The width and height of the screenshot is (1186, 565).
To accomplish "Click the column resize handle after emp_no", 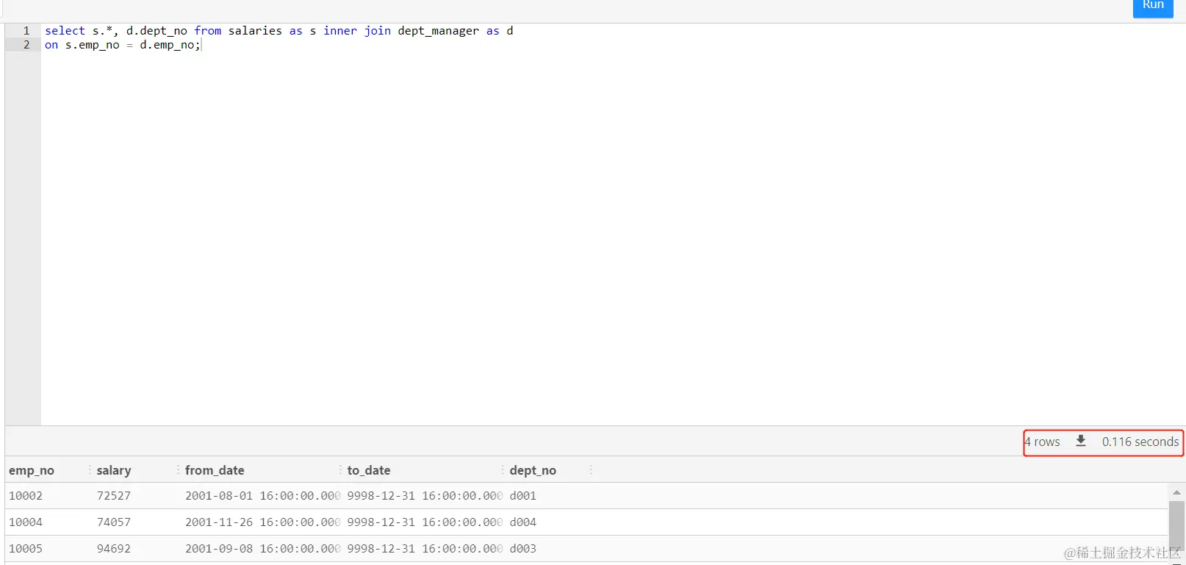I will coord(90,470).
